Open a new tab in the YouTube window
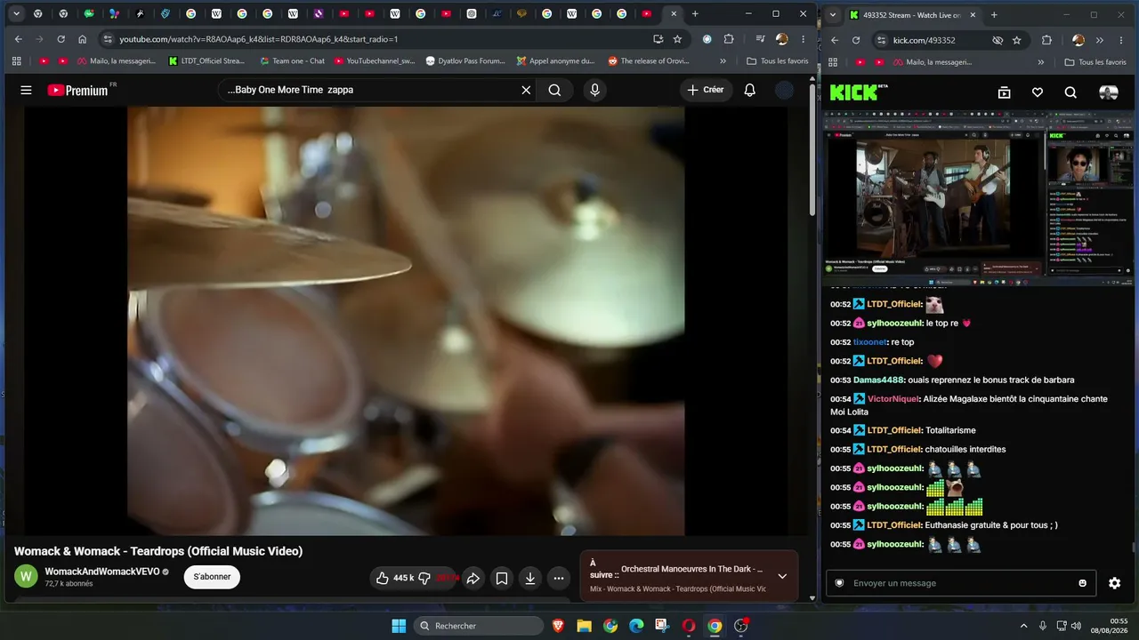Screen dimensions: 1139x640 coord(695,14)
